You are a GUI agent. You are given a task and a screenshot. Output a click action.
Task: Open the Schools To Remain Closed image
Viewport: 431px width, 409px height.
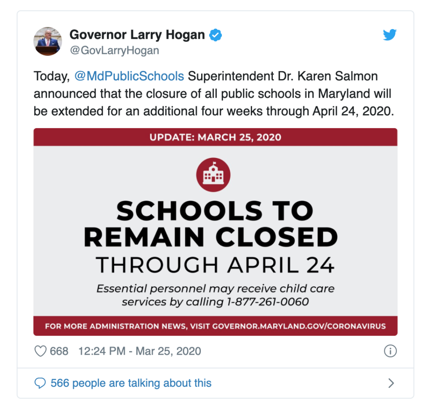pyautogui.click(x=215, y=232)
